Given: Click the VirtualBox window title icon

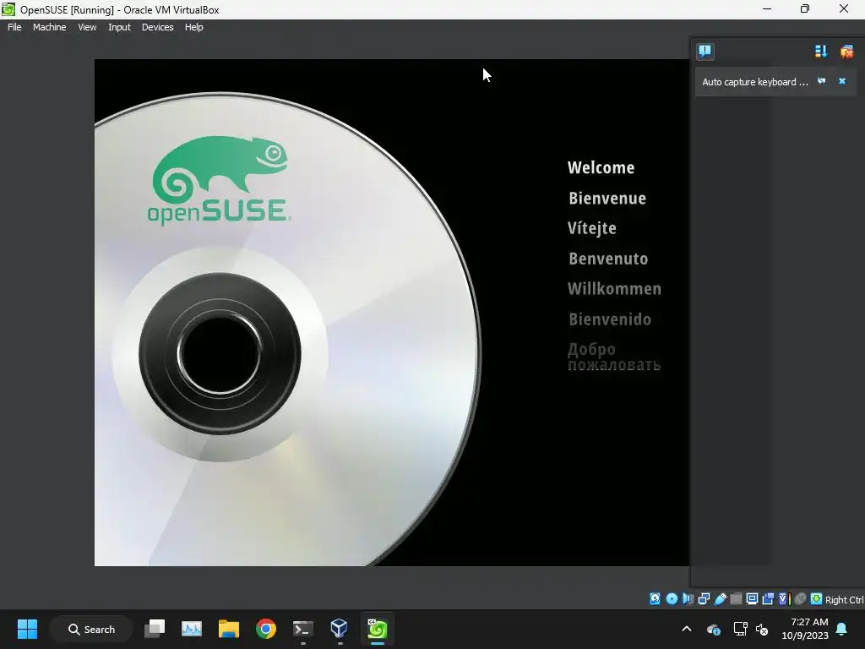Looking at the screenshot, I should pyautogui.click(x=8, y=8).
